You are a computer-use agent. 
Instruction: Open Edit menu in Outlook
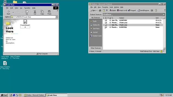click(x=95, y=7)
